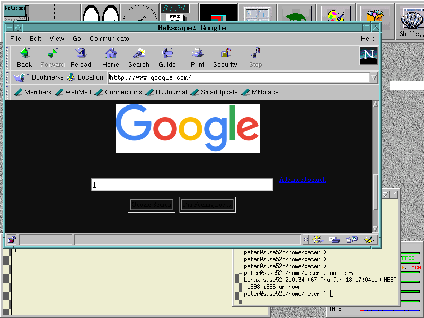
Task: Click the page proxy icon beside Location
Action: click(x=70, y=77)
